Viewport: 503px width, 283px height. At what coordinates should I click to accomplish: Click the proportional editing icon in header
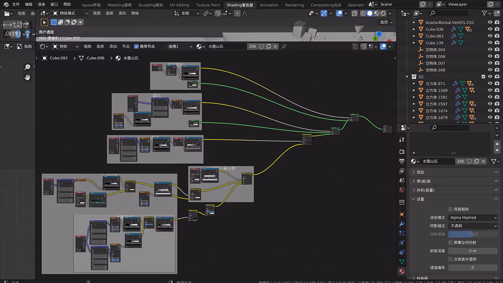tap(237, 13)
